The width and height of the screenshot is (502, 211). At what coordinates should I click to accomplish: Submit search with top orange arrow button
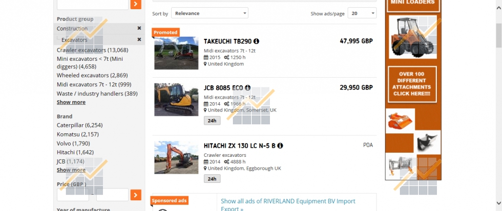pos(136,4)
